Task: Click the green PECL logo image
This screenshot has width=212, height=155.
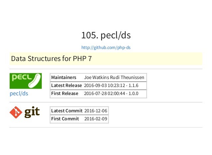Action: pos(26,81)
